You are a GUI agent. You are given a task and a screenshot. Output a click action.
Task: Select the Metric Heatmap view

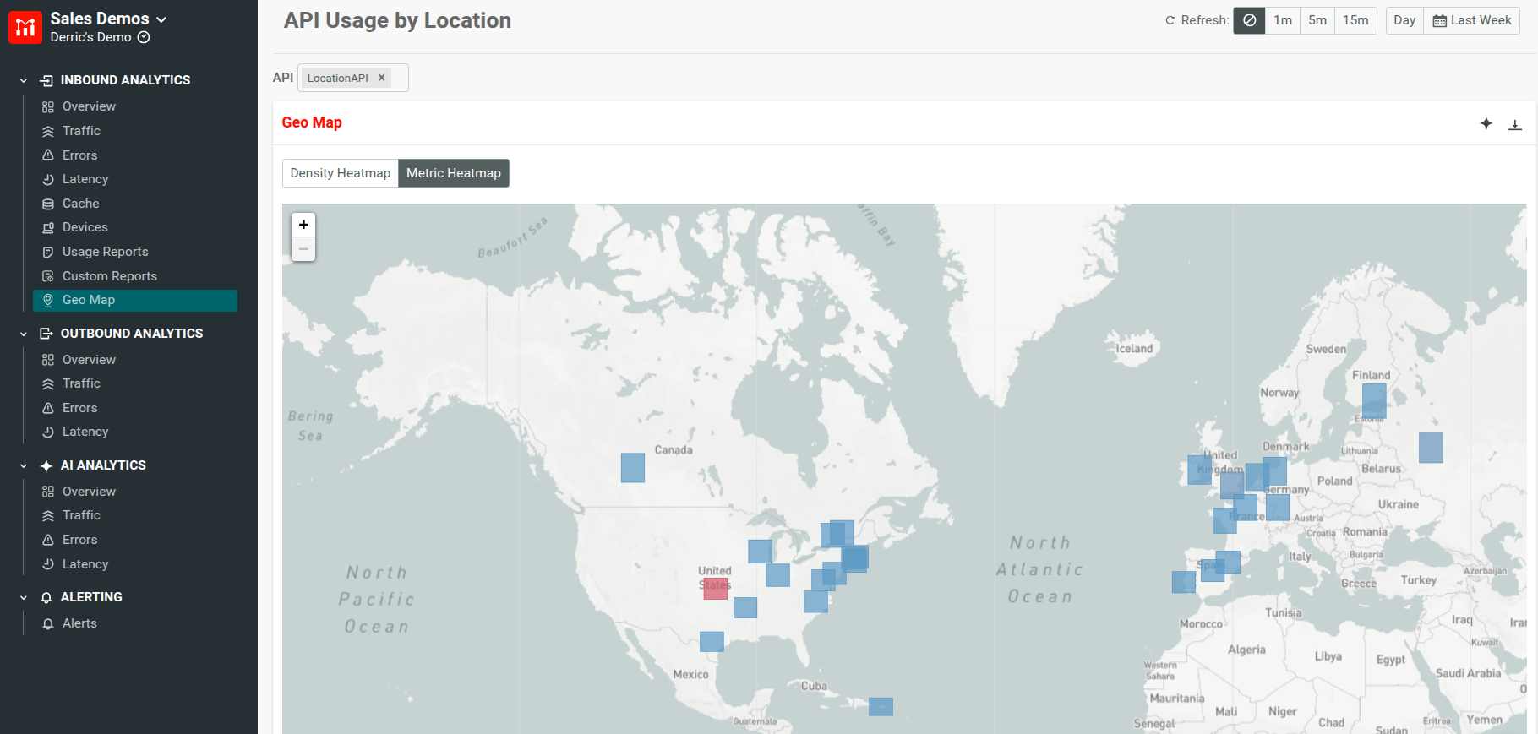(454, 173)
